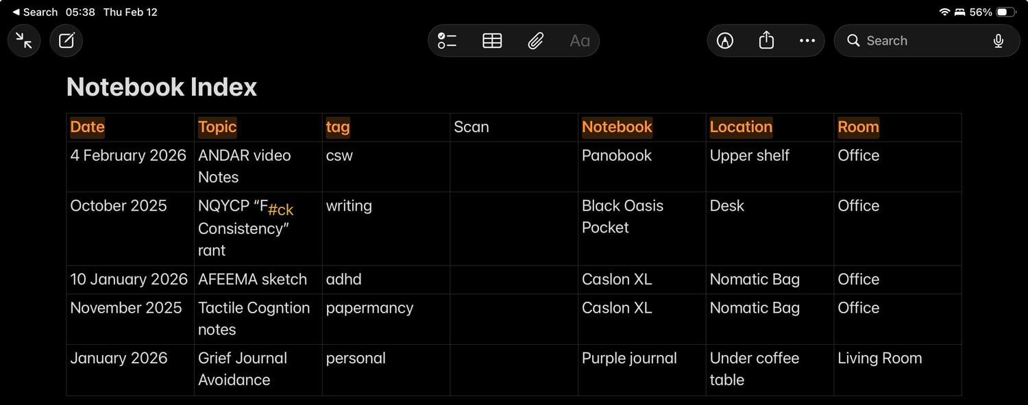Attach a file using the paperclip icon
Screen dimensions: 1028x405
[x=535, y=41]
